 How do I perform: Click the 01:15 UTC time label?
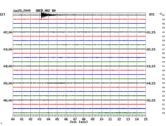tap(151, 32)
